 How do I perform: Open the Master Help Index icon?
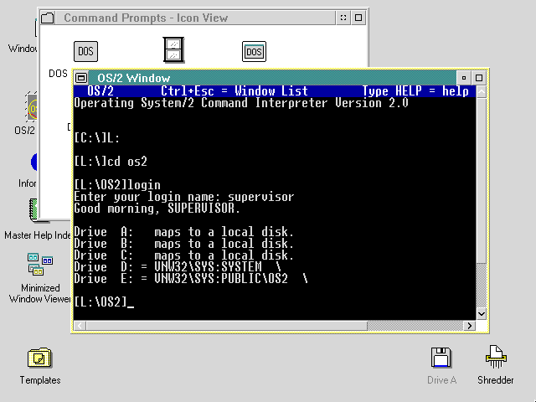tap(33, 209)
